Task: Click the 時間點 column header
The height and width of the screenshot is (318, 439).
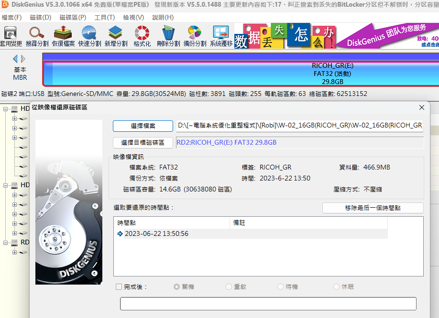Action: pos(172,223)
